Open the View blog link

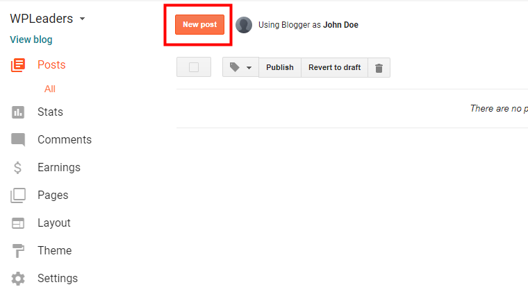(x=31, y=40)
